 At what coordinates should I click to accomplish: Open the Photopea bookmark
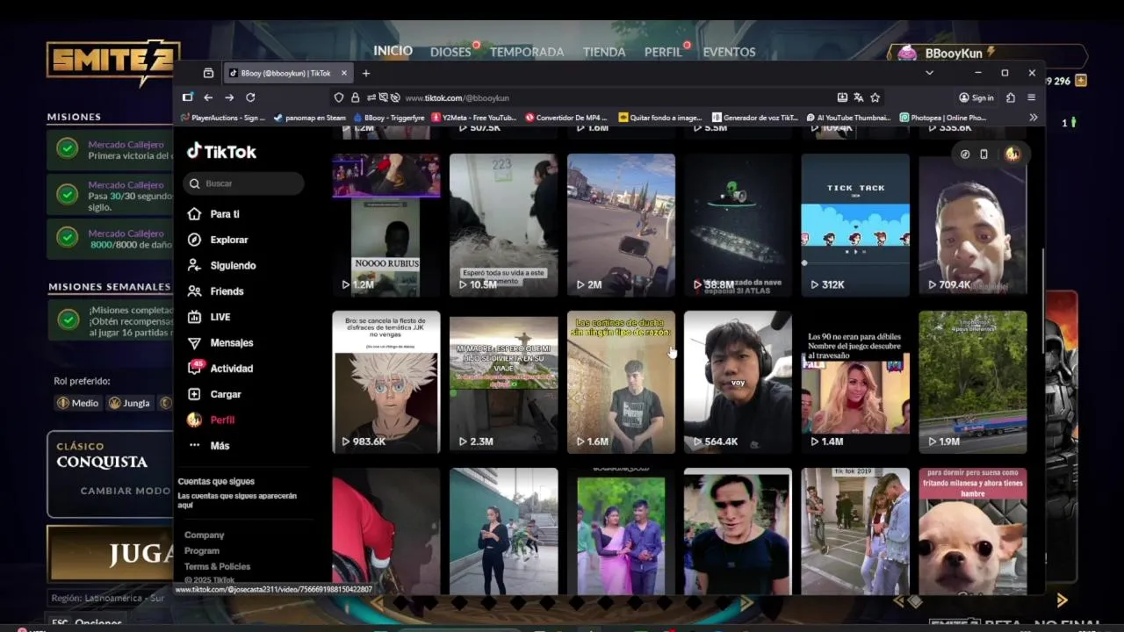(x=943, y=117)
